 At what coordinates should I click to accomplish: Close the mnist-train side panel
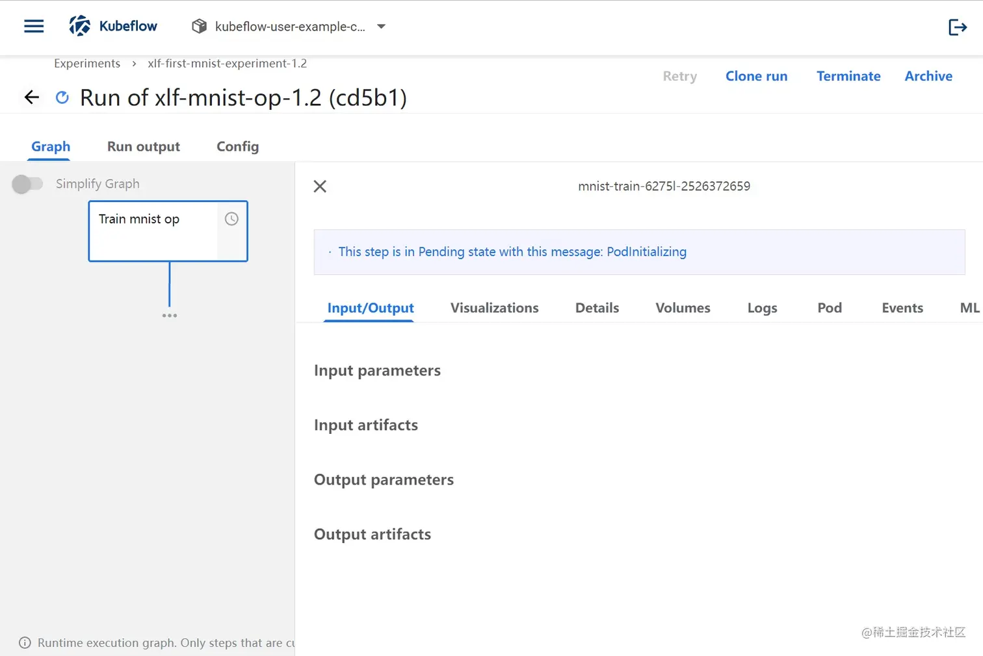(x=320, y=186)
